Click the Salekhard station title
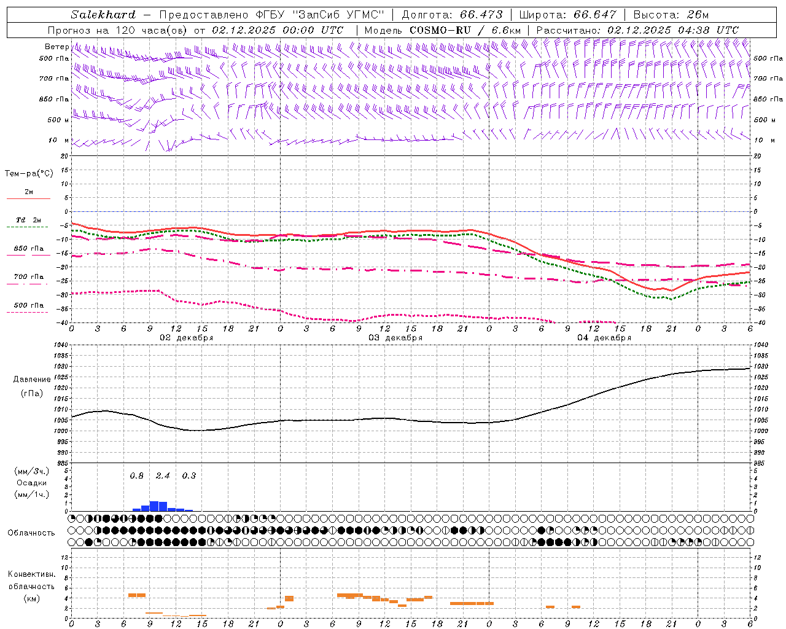 [x=103, y=15]
